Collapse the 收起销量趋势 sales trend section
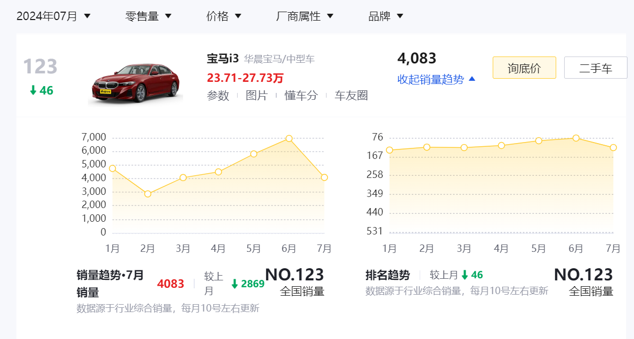Screen dimensions: 634x339 pyautogui.click(x=436, y=79)
